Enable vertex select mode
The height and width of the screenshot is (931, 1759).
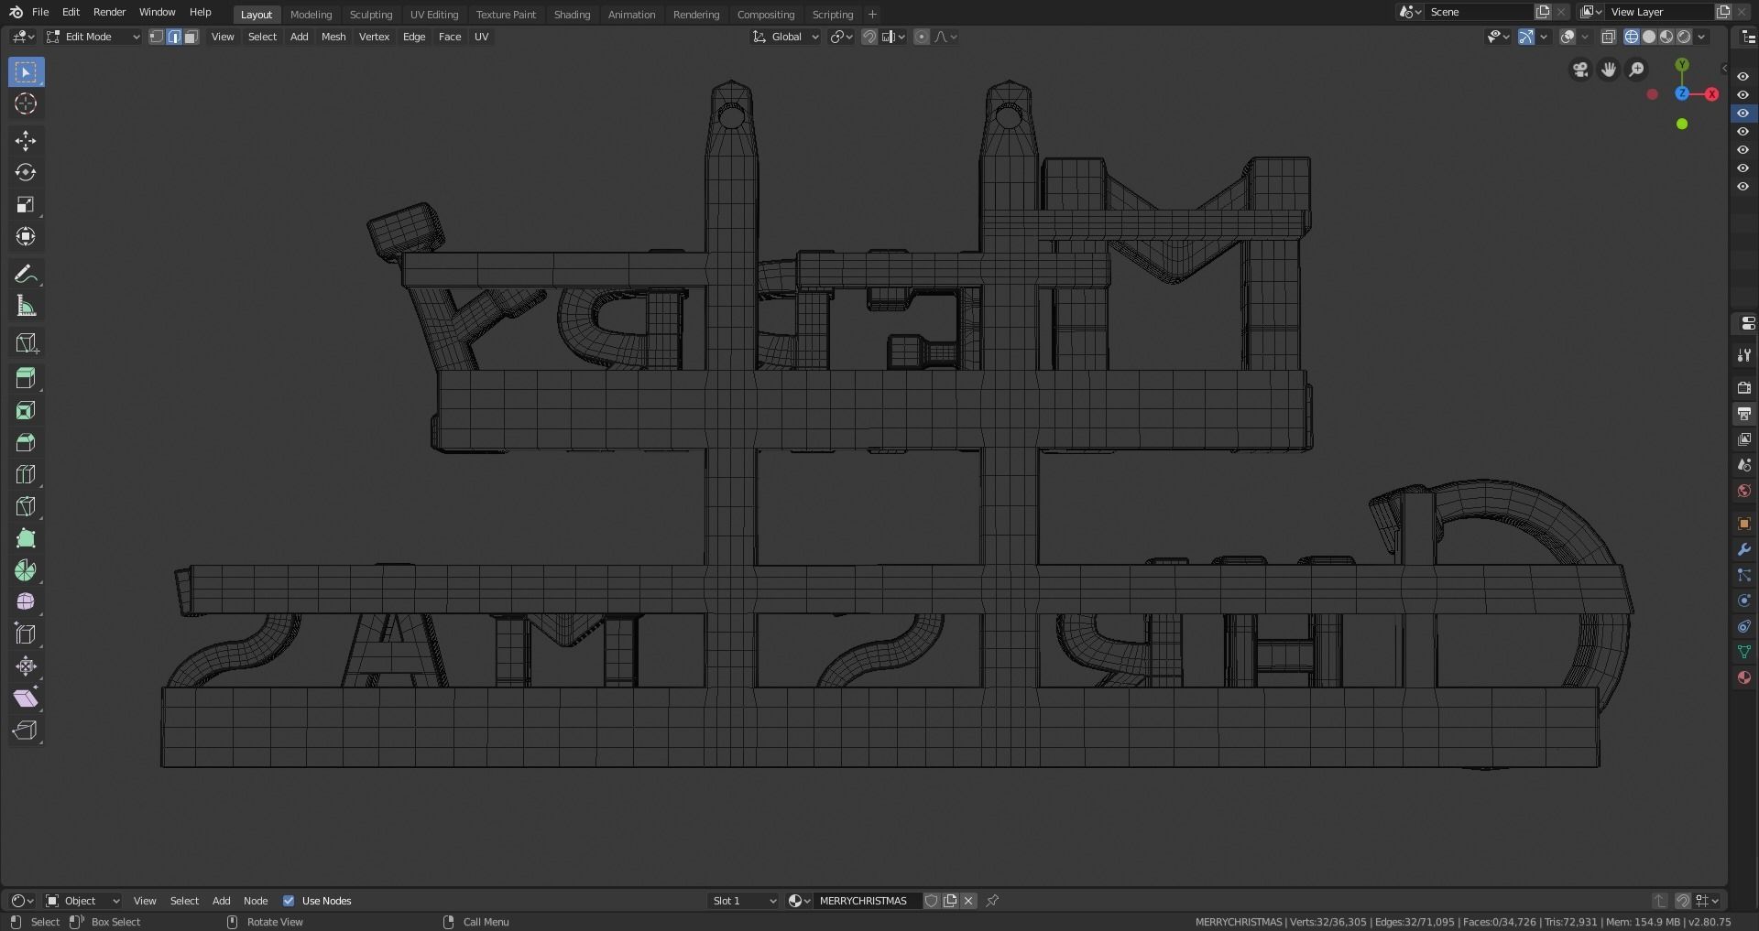pos(157,37)
